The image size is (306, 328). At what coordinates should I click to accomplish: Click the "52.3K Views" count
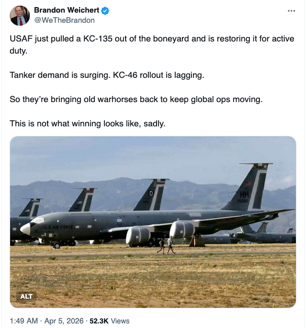click(110, 320)
